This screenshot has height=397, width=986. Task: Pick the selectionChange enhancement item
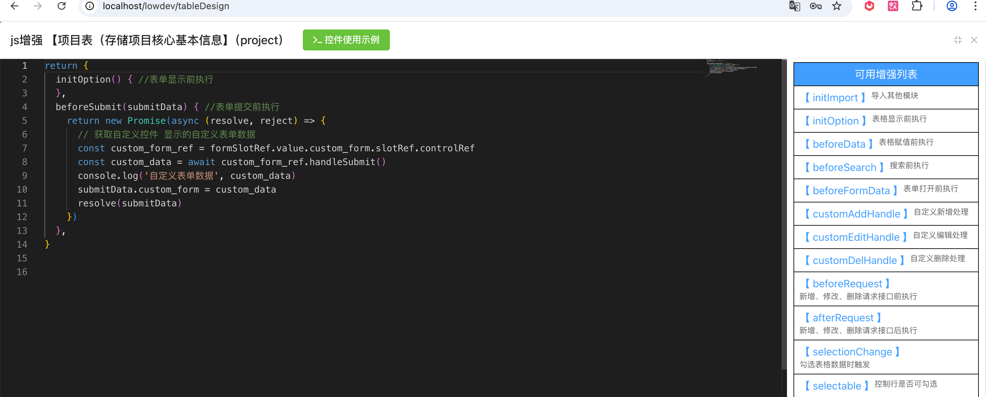852,351
